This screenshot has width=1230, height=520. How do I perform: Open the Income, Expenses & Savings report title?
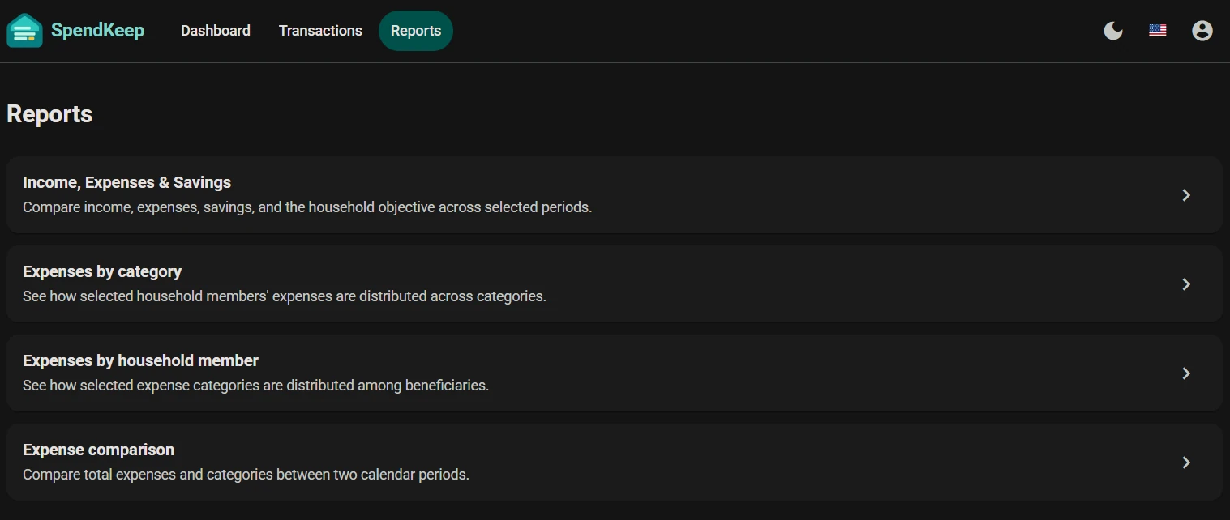click(x=126, y=183)
